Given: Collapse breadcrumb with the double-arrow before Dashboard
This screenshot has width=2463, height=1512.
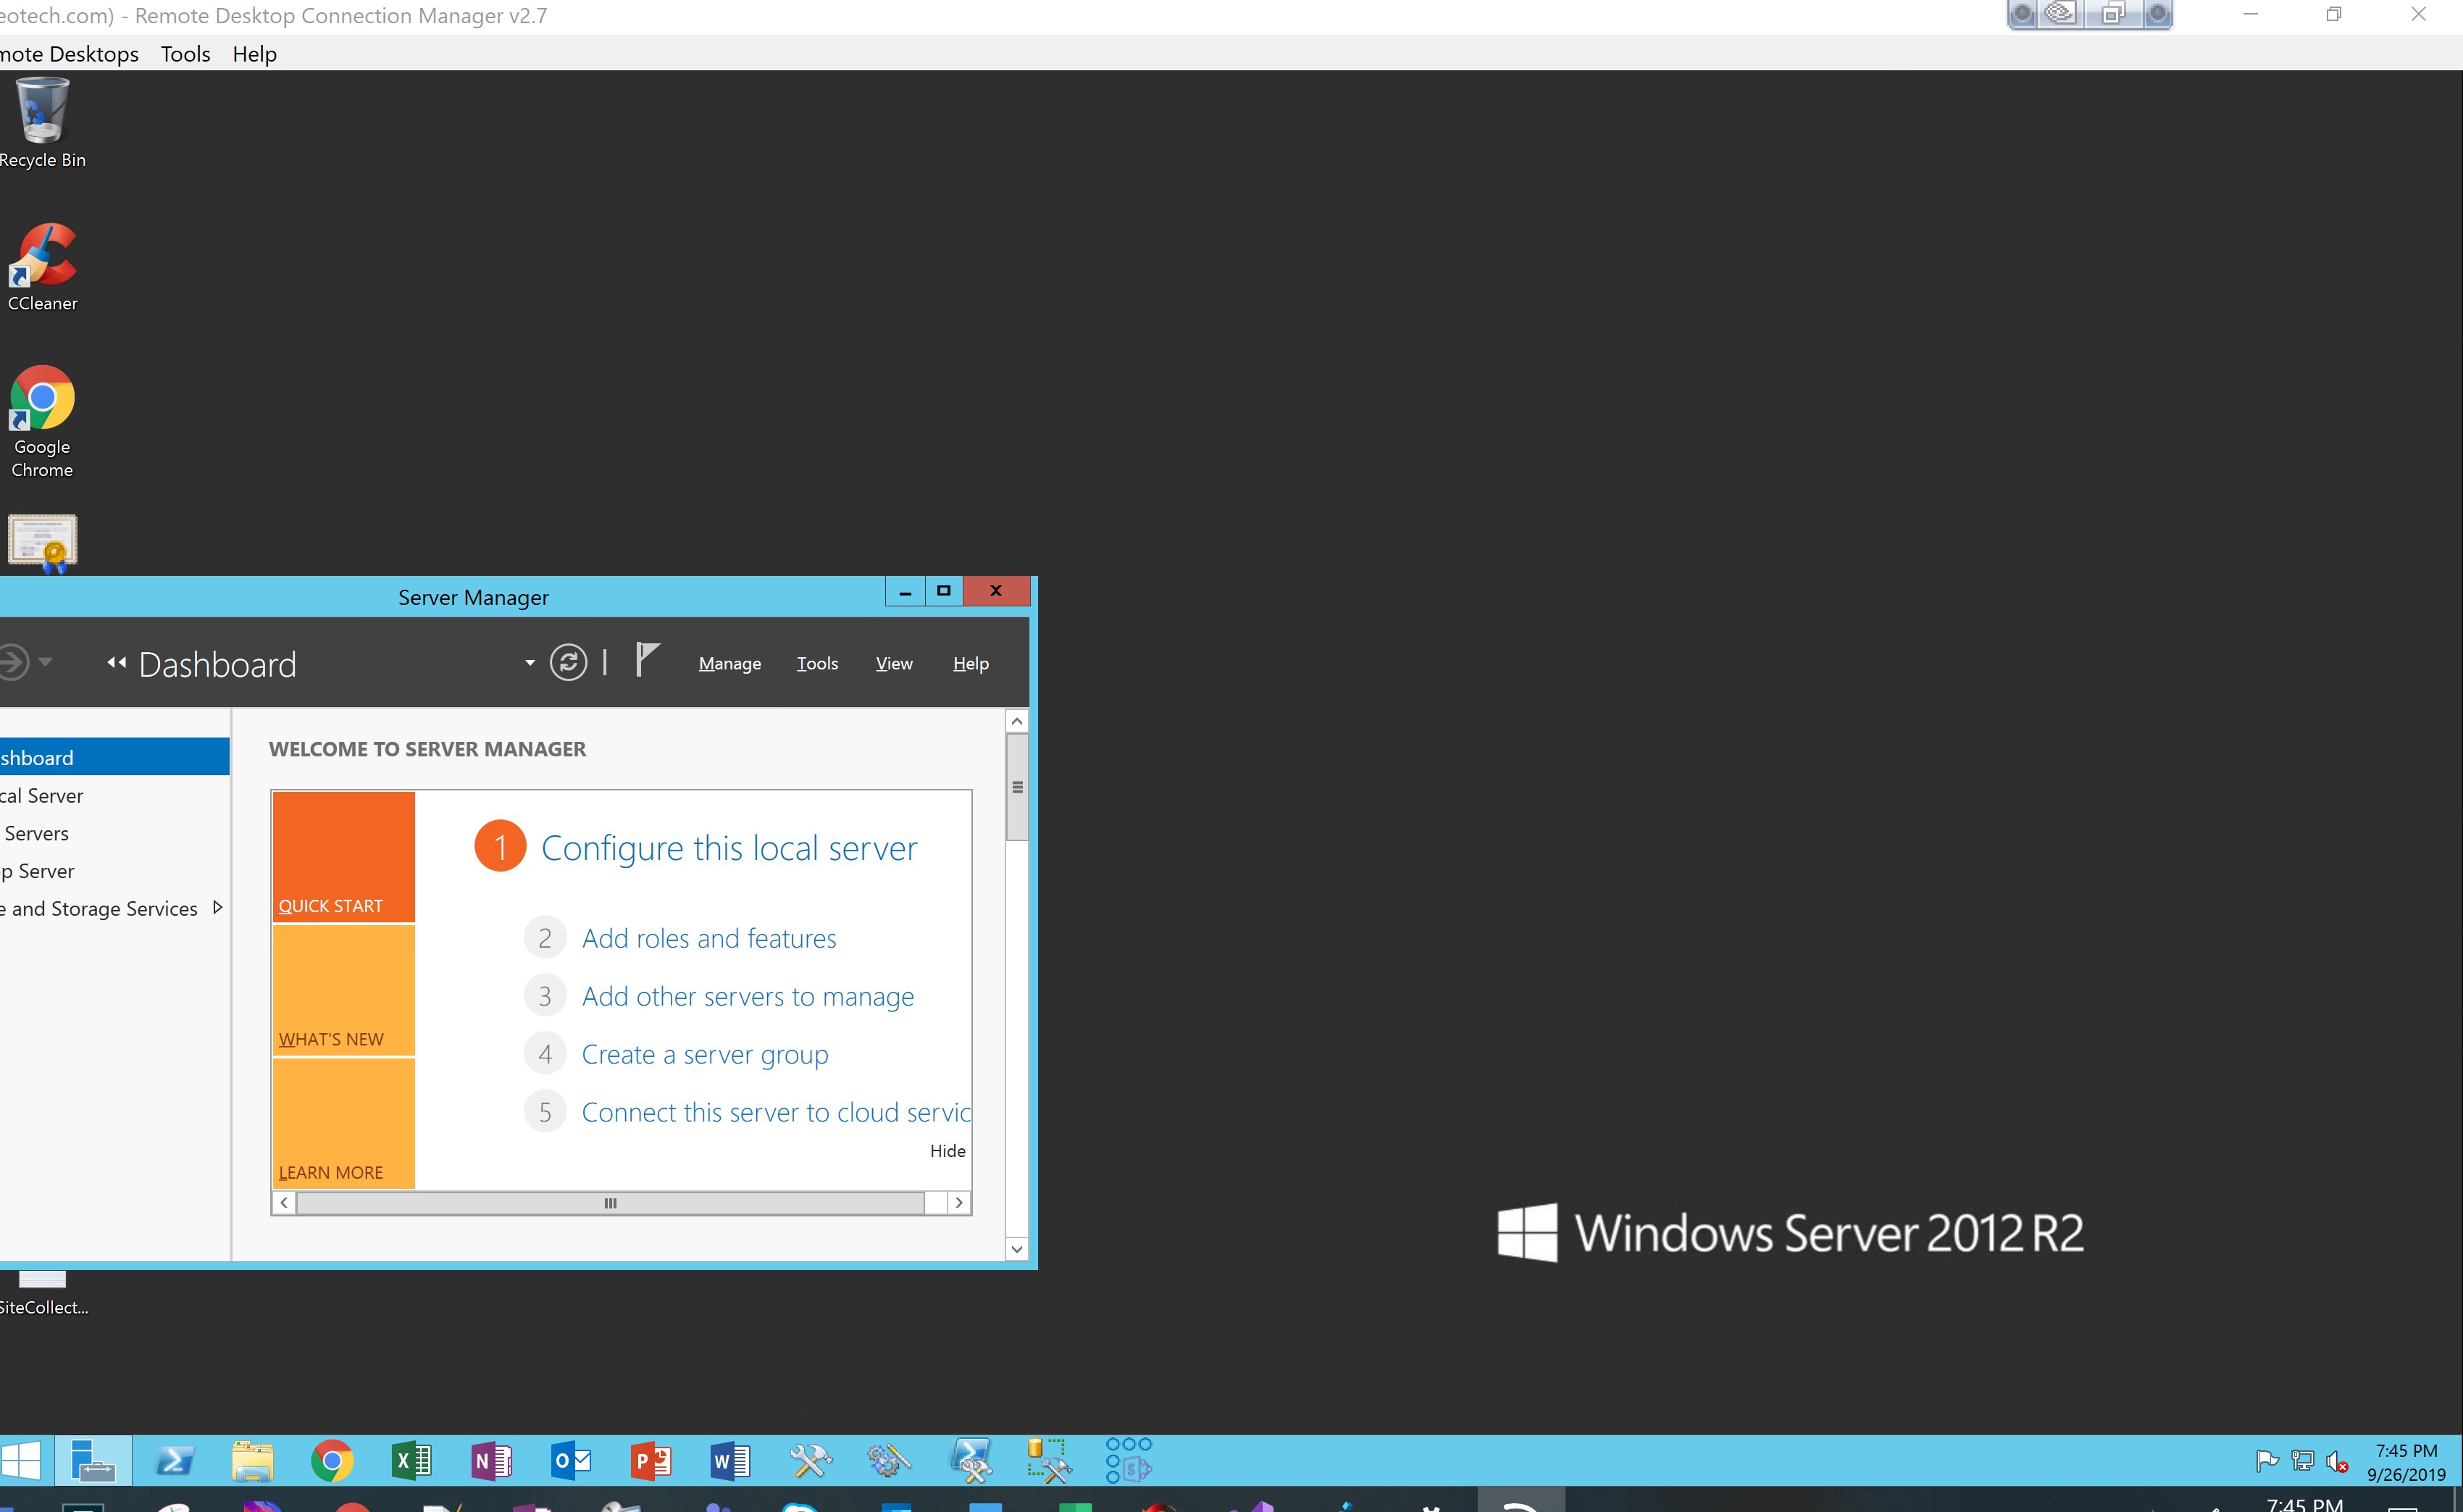Looking at the screenshot, I should [117, 662].
